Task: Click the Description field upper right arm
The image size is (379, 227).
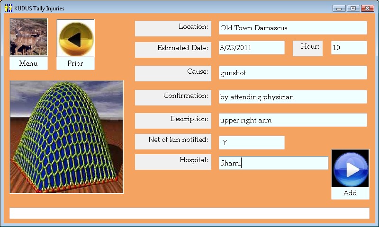Action: coord(293,120)
